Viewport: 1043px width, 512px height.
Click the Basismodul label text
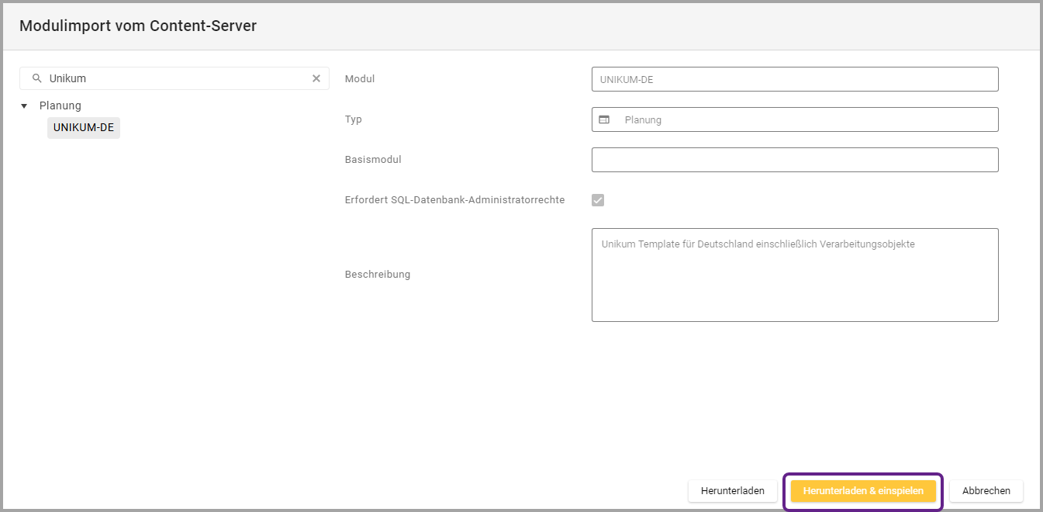pyautogui.click(x=373, y=160)
